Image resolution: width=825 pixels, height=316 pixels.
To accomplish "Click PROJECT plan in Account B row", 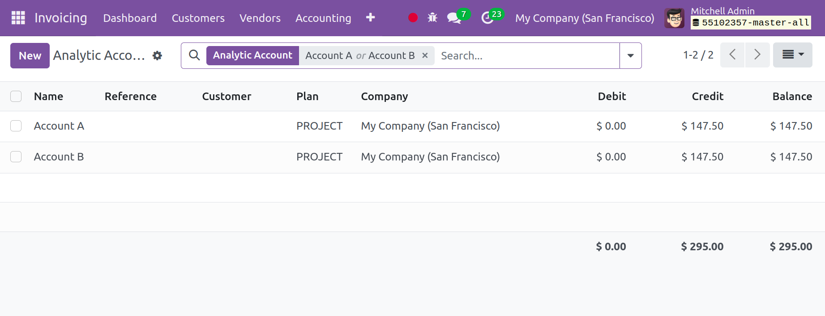I will click(x=320, y=157).
